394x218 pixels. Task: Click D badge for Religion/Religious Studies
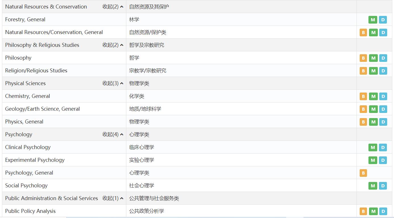click(x=383, y=71)
